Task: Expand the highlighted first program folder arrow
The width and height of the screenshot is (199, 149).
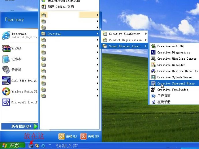Action: tap(97, 15)
